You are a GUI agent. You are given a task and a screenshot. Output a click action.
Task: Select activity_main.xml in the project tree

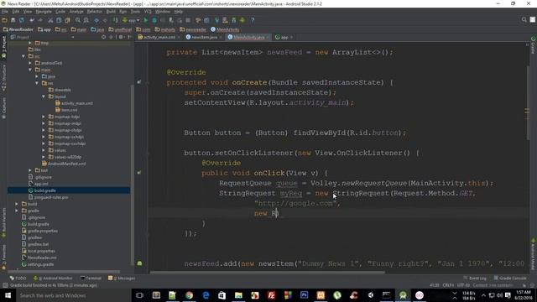click(x=77, y=103)
